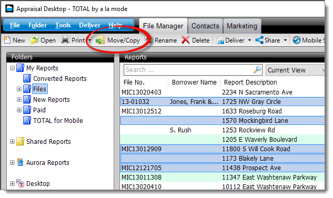333x198 pixels.
Task: Switch to the Contacts tab
Action: click(x=205, y=26)
